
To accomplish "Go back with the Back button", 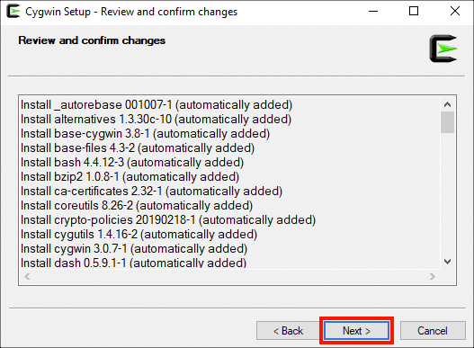I will coord(288,330).
